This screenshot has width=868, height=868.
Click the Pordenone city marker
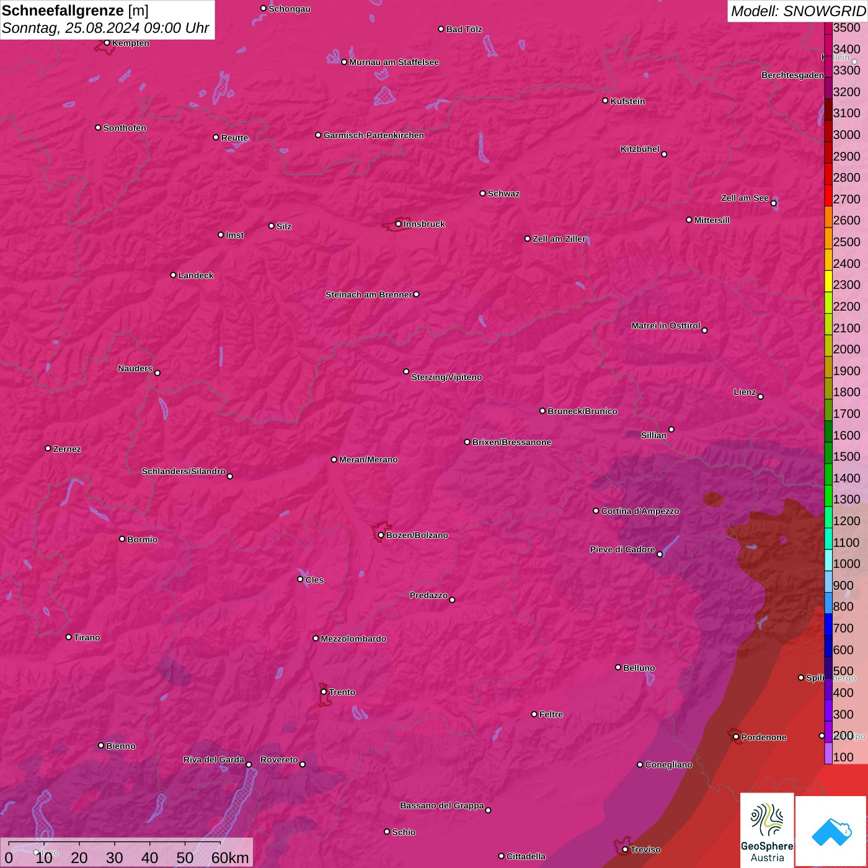click(736, 737)
